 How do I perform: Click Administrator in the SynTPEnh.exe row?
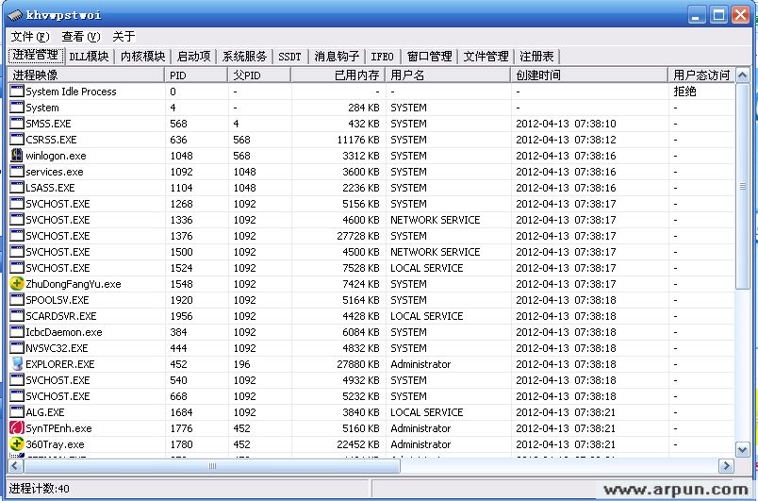click(x=420, y=428)
